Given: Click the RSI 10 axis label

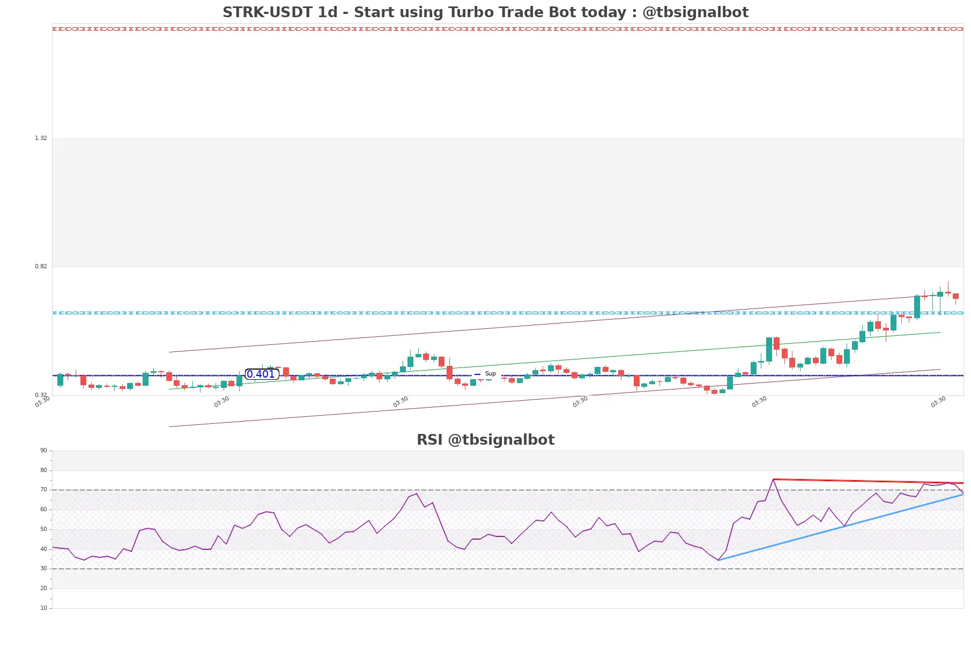Looking at the screenshot, I should pos(43,608).
